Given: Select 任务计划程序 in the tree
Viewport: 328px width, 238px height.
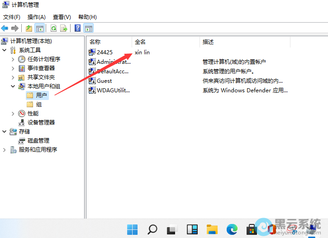Looking at the screenshot, I should pos(44,59).
